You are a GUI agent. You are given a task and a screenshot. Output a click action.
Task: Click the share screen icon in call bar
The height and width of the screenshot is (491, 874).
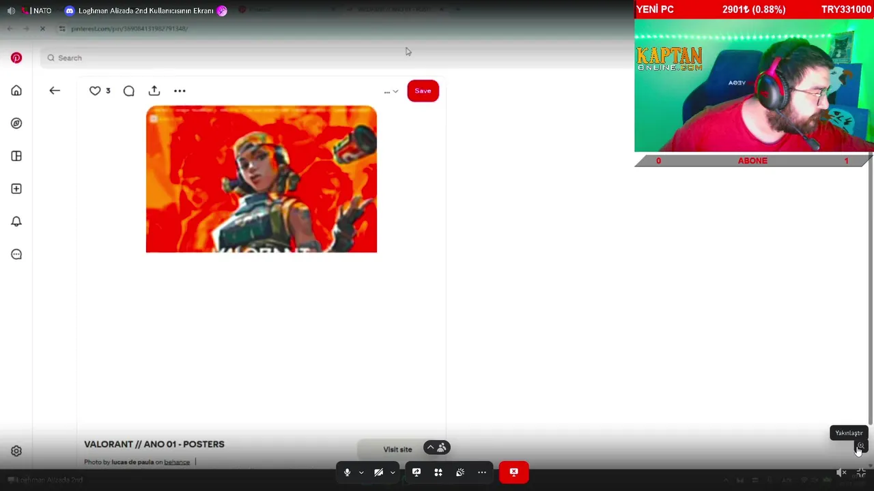click(417, 472)
